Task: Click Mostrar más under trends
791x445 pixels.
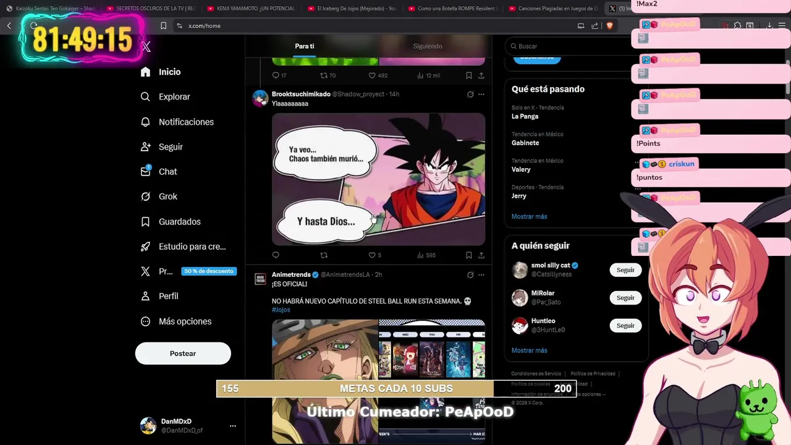Action: coord(529,216)
